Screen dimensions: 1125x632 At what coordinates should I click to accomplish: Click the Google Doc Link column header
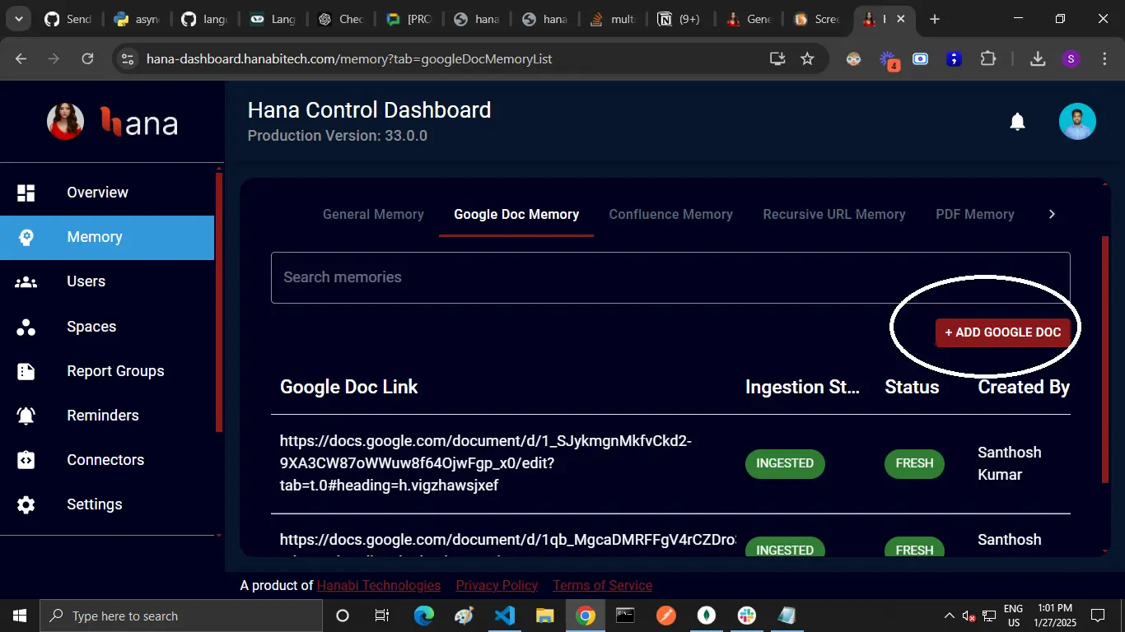click(x=349, y=387)
